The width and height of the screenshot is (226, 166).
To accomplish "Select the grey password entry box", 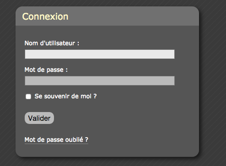I will coord(100,80).
